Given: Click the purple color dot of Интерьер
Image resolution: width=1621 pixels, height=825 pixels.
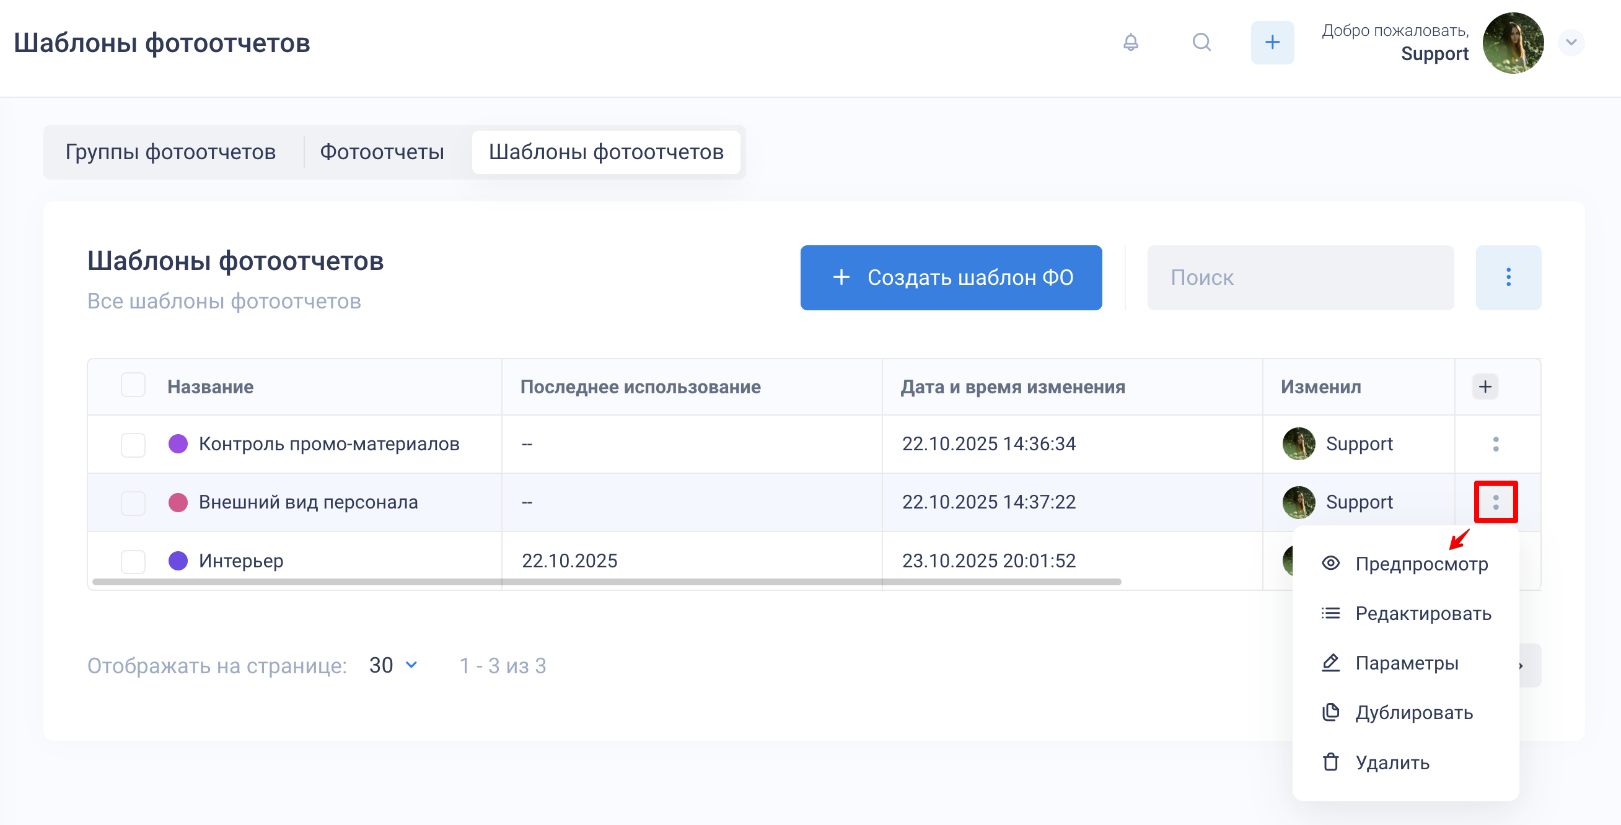Looking at the screenshot, I should point(178,561).
